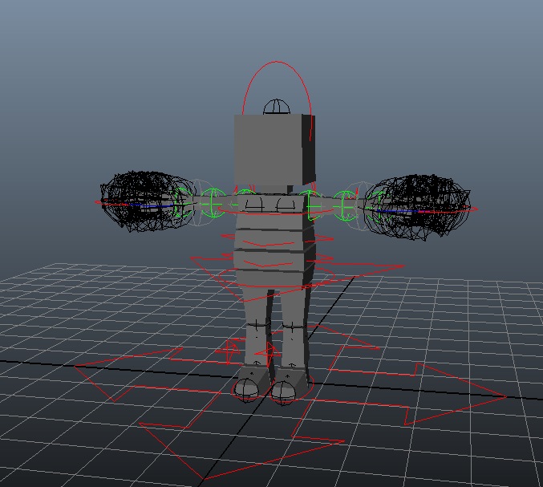Select the green elbow control on screen-right arm
Viewport: 543px width, 487px height.
tap(346, 205)
